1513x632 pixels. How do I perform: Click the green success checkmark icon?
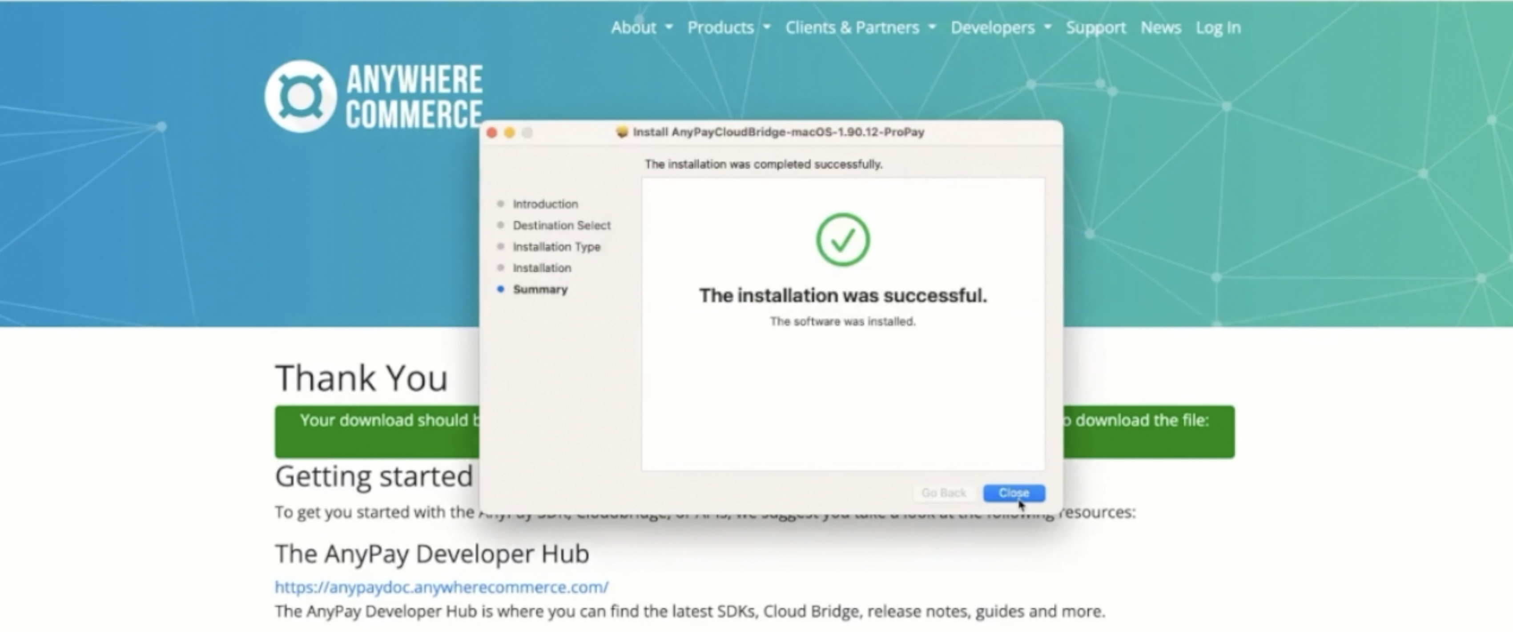pos(843,240)
